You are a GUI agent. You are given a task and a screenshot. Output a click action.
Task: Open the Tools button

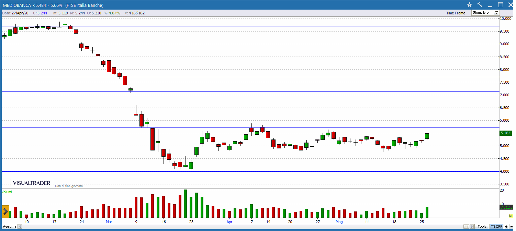482,227
